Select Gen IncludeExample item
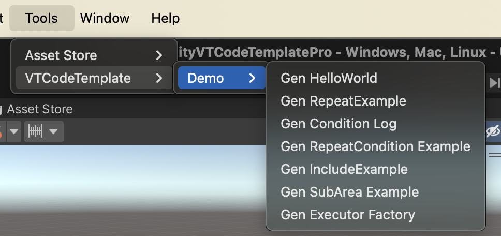The height and width of the screenshot is (236, 501). pyautogui.click(x=344, y=169)
